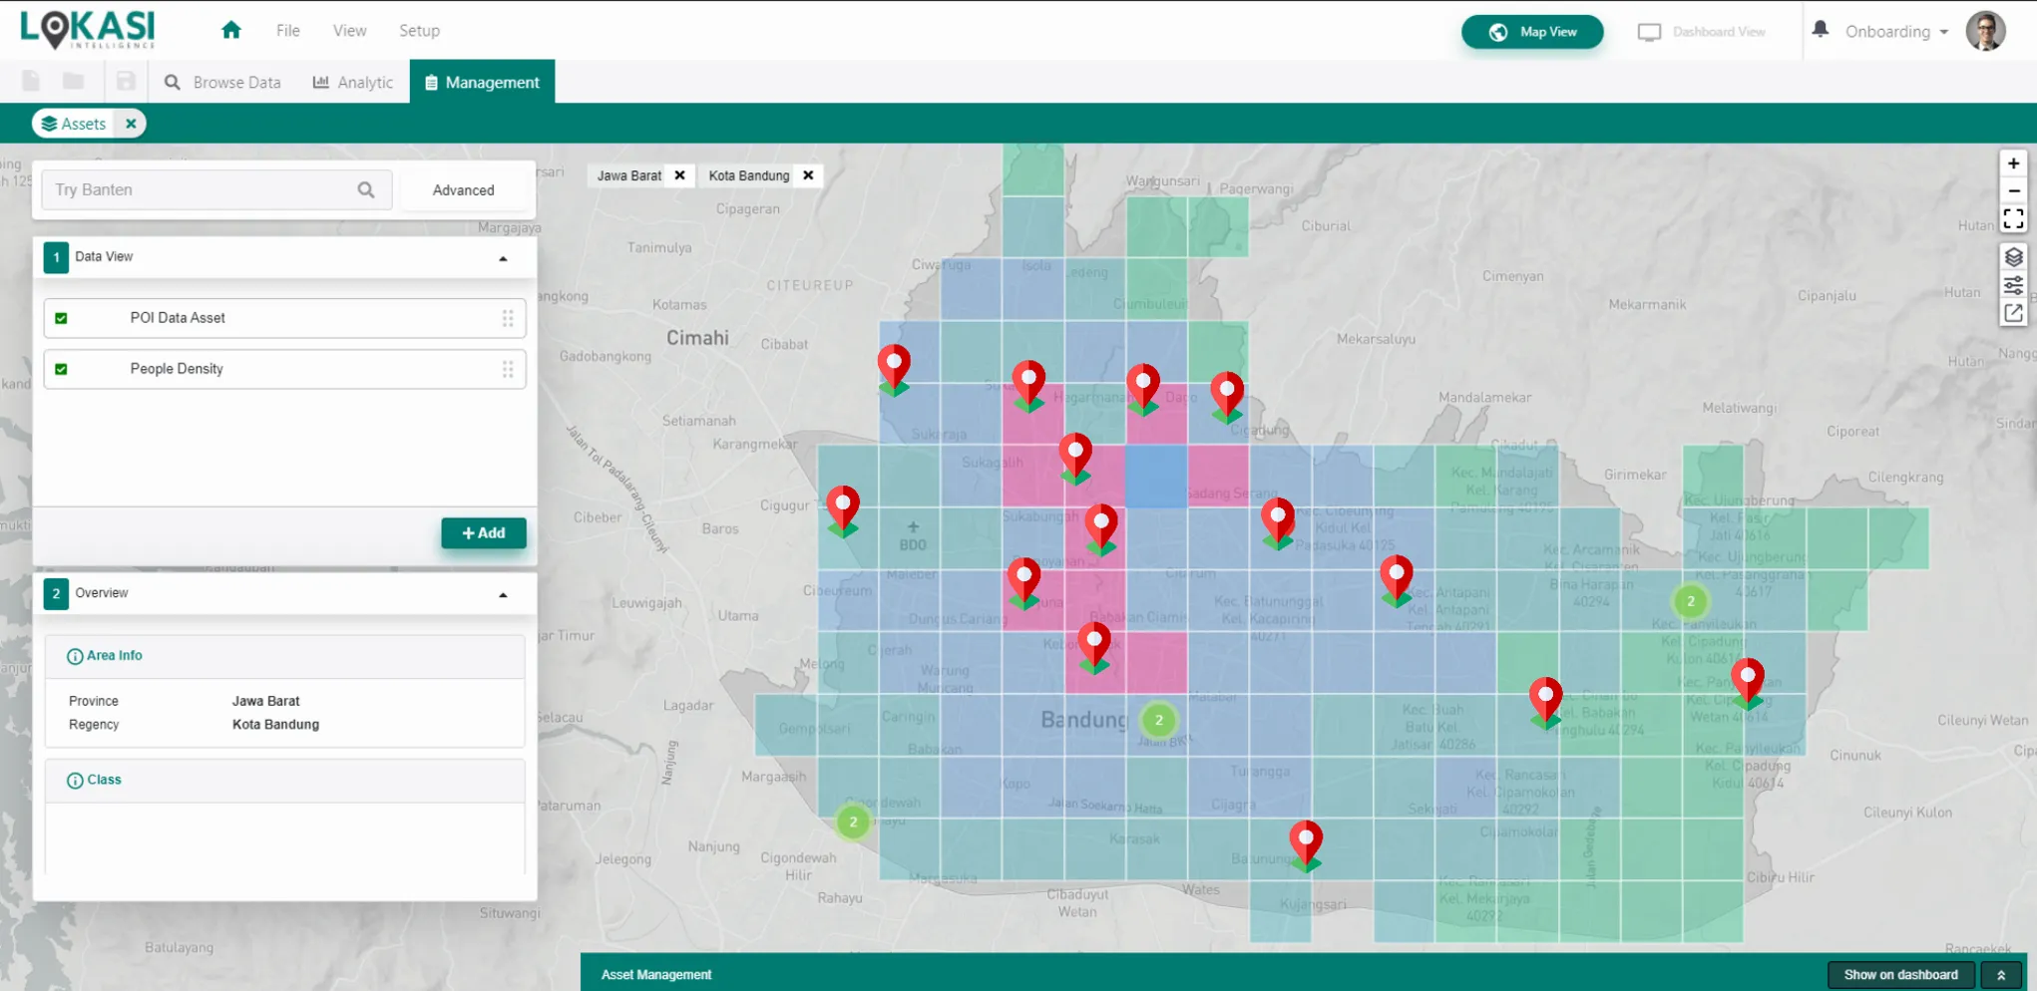
Task: Open the map layers icon
Action: [2013, 257]
